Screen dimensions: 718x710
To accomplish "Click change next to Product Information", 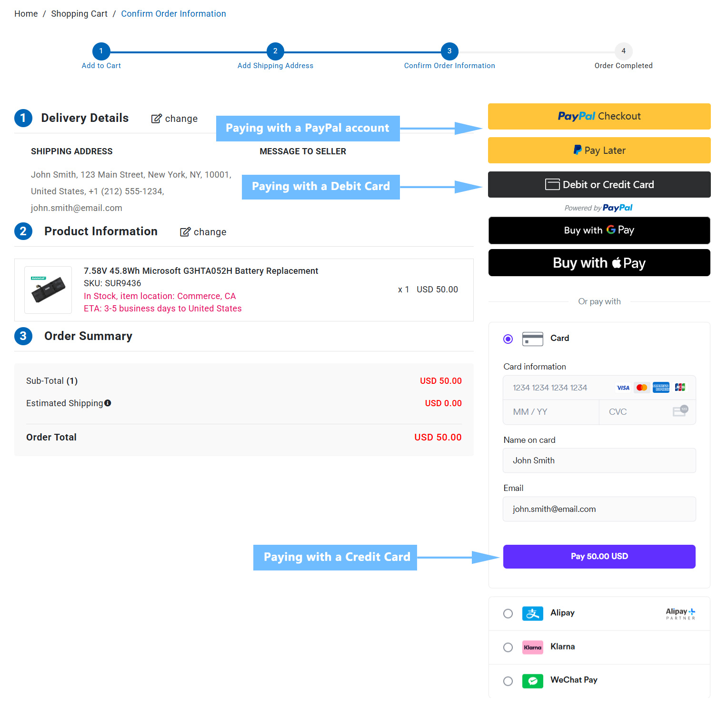I will (x=210, y=232).
